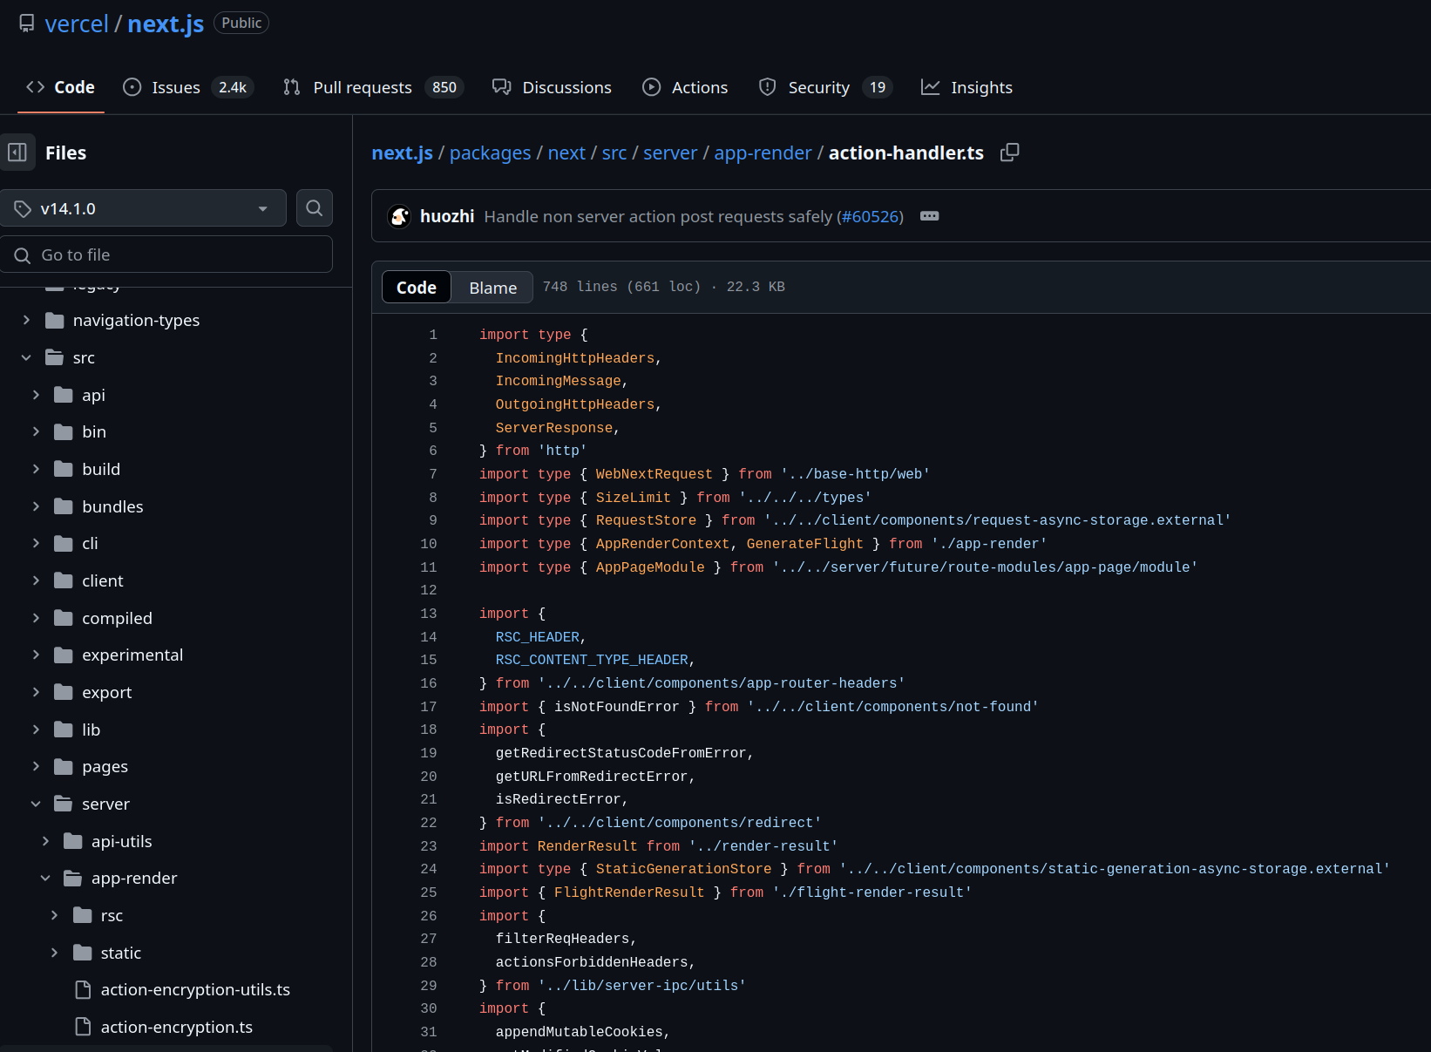Viewport: 1431px width, 1052px height.
Task: Click the build folder icon
Action: point(64,469)
